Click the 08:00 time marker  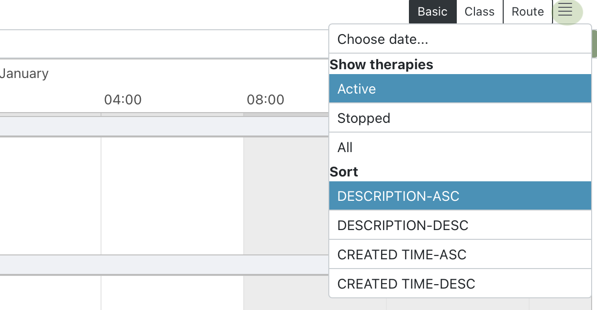266,99
